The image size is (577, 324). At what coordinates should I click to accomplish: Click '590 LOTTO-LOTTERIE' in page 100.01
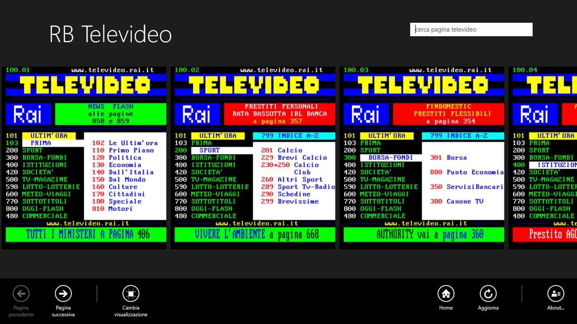[x=43, y=187]
